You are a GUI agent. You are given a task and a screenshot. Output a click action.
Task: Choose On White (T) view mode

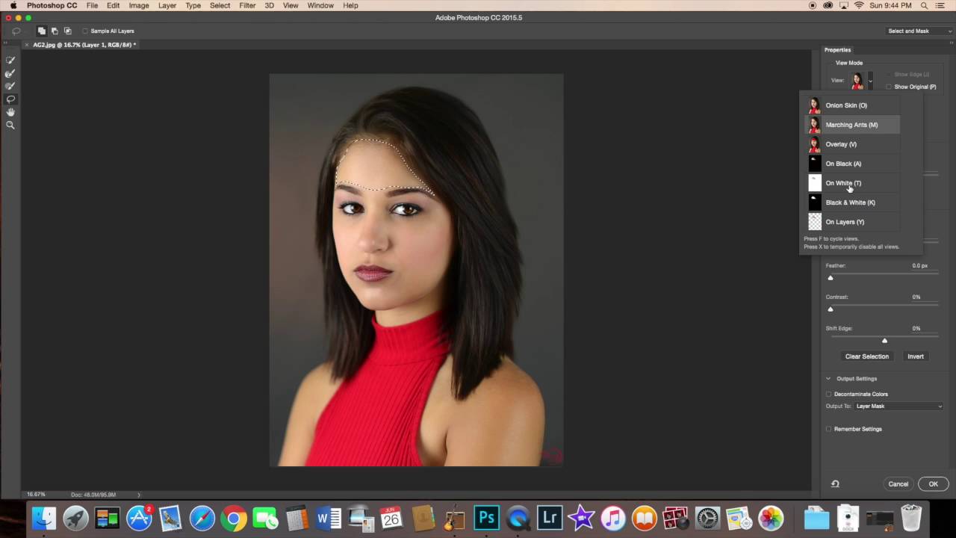(852, 183)
